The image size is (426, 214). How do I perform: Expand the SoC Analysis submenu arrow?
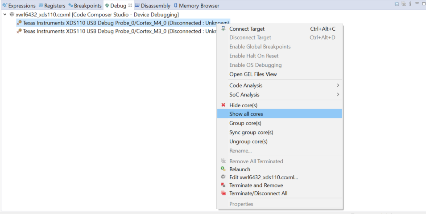click(x=338, y=94)
